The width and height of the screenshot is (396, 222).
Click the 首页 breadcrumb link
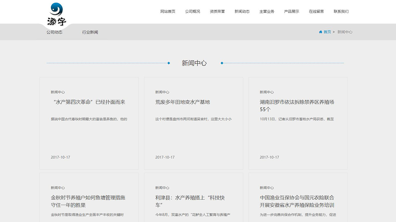tap(326, 32)
